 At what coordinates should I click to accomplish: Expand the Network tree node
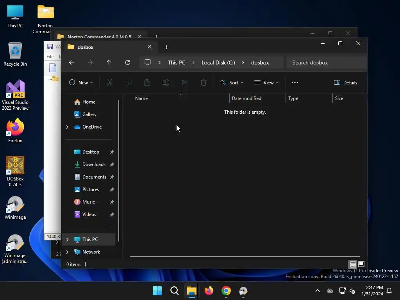click(67, 252)
